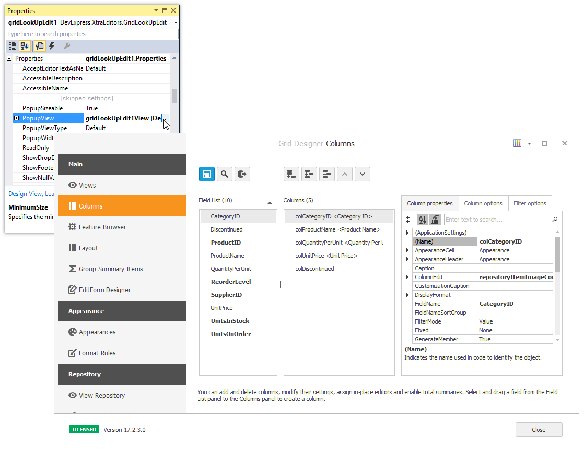The height and width of the screenshot is (450, 584).
Task: Open the gridLookUpEdit1 object selector dropdown
Action: 176,23
